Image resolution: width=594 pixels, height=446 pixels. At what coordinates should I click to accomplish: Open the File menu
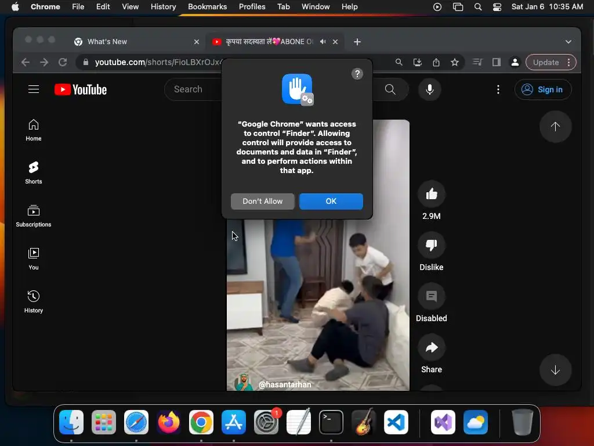pyautogui.click(x=78, y=7)
